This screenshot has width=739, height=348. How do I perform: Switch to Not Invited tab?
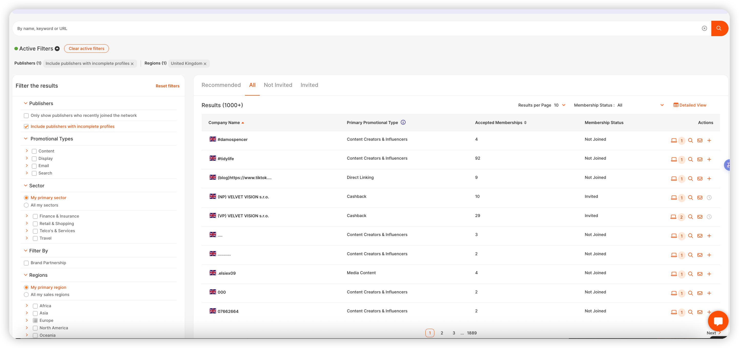[x=278, y=85]
